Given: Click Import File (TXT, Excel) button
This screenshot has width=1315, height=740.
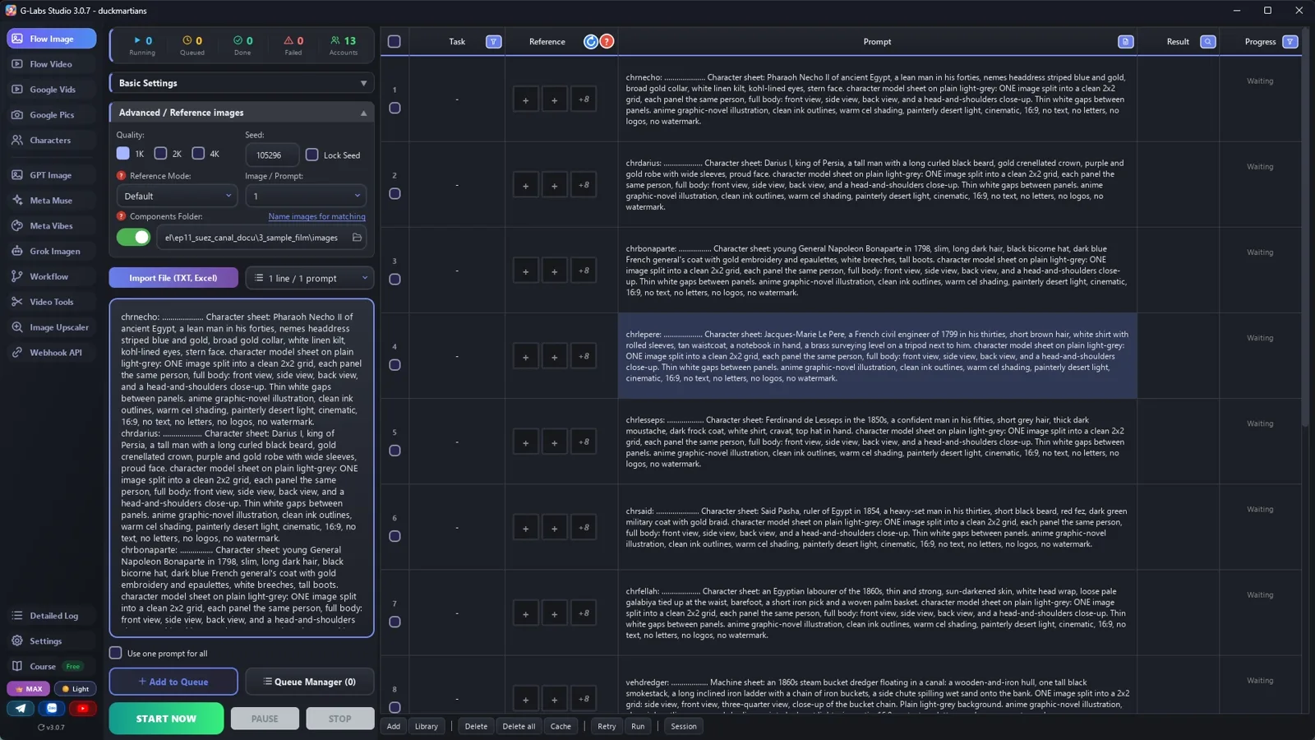Looking at the screenshot, I should click(x=173, y=278).
